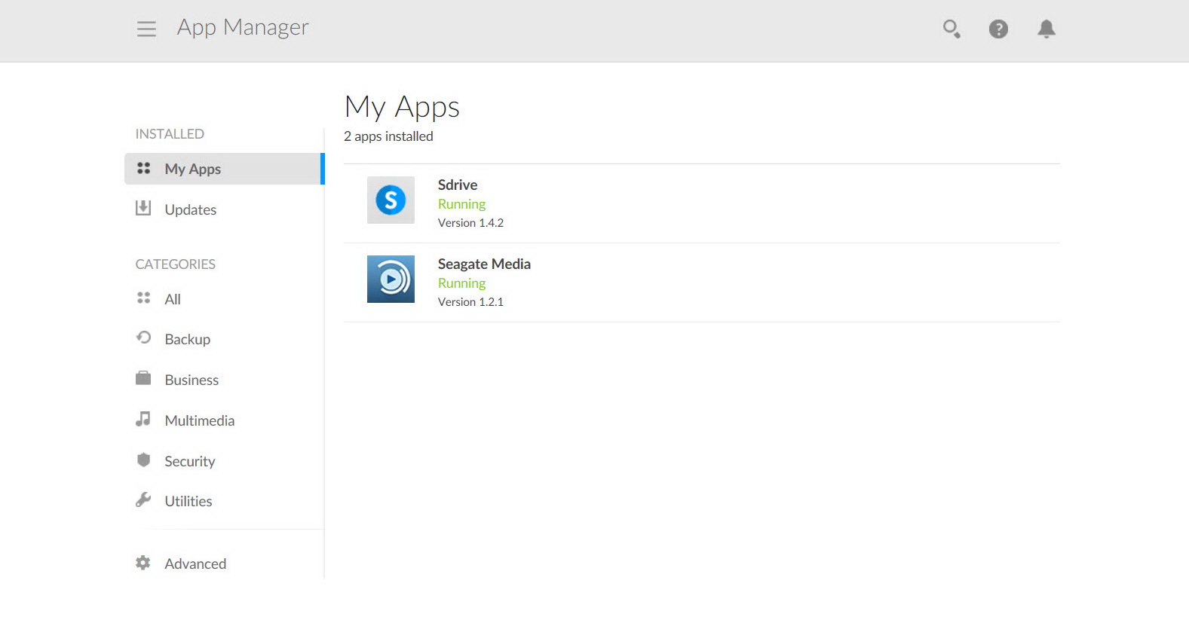1189x617 pixels.
Task: Browse the Backup category
Action: coord(188,339)
